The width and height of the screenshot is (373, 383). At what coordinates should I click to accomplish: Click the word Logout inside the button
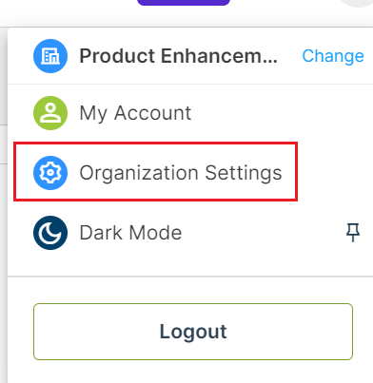click(x=193, y=332)
